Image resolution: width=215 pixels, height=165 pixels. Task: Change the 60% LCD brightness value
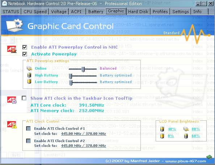(196, 136)
